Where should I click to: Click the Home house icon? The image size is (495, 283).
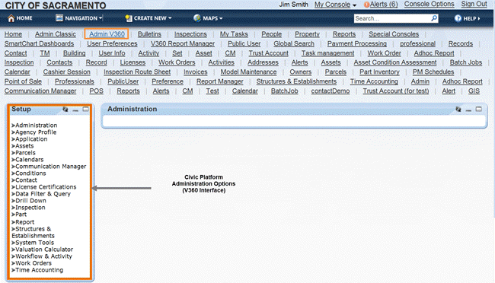(11, 18)
